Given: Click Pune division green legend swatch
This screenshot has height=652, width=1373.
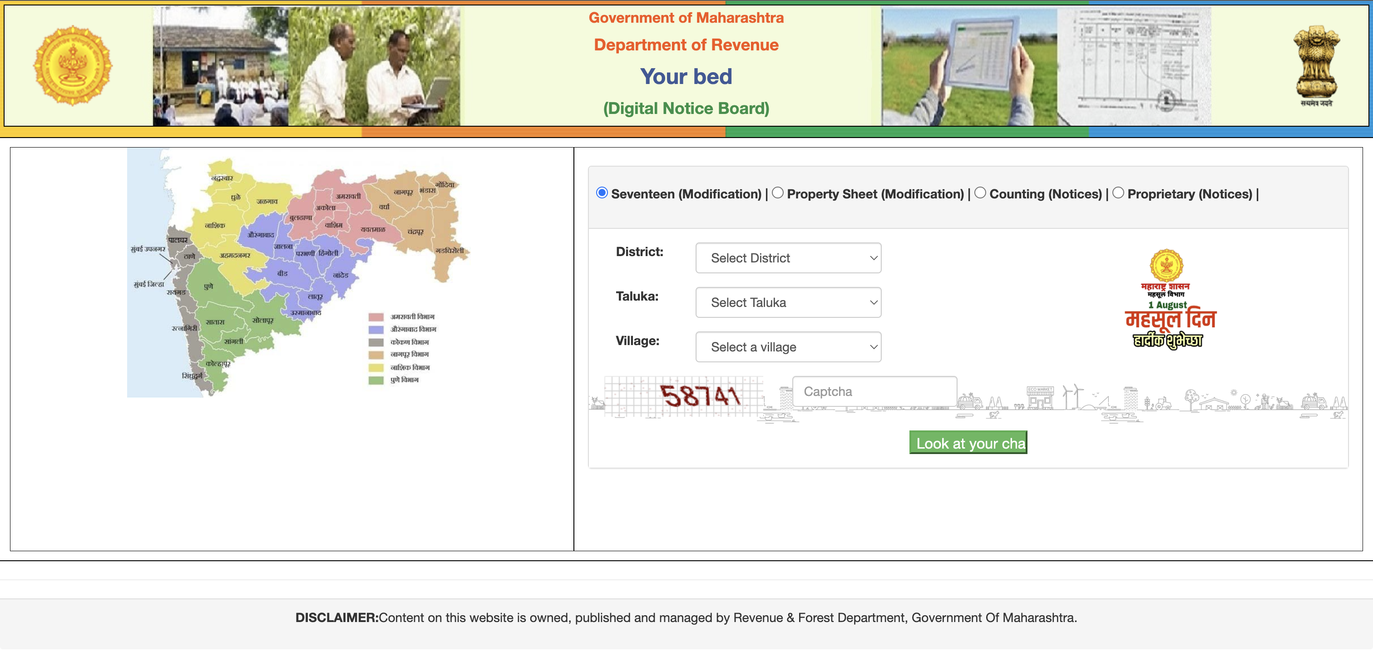Looking at the screenshot, I should (376, 380).
